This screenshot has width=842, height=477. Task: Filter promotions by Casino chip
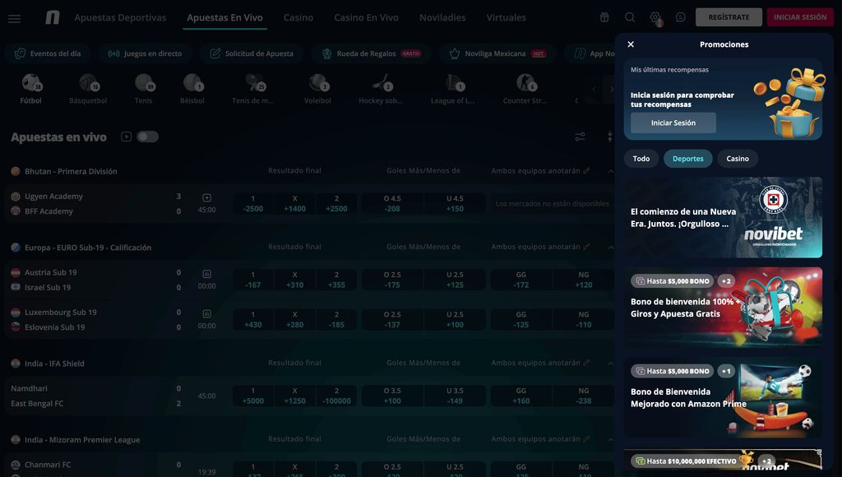(738, 159)
